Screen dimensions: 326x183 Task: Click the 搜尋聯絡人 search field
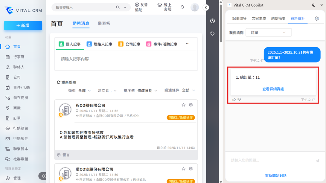[x=85, y=7]
